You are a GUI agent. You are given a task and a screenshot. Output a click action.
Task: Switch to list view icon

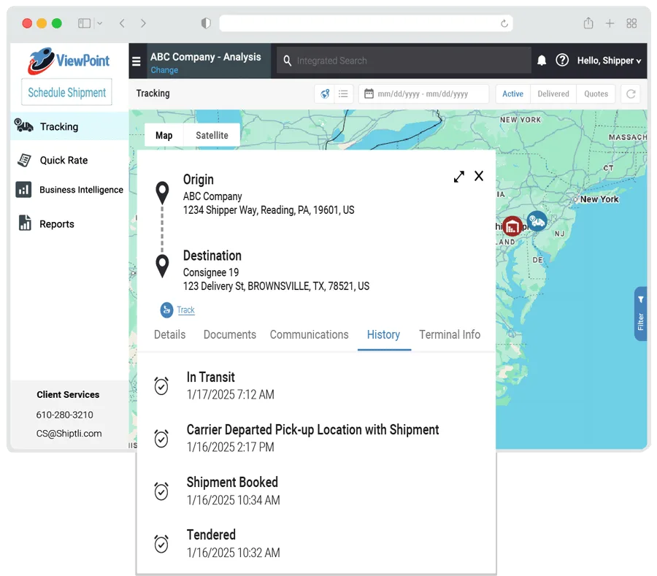point(343,94)
